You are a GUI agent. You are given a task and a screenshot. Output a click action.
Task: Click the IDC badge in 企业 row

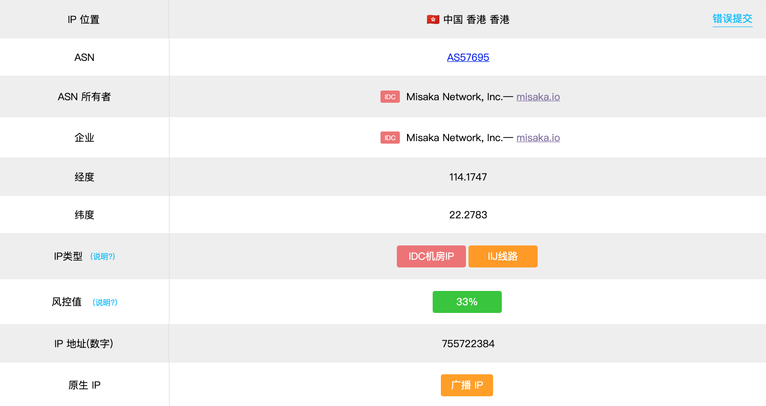390,138
